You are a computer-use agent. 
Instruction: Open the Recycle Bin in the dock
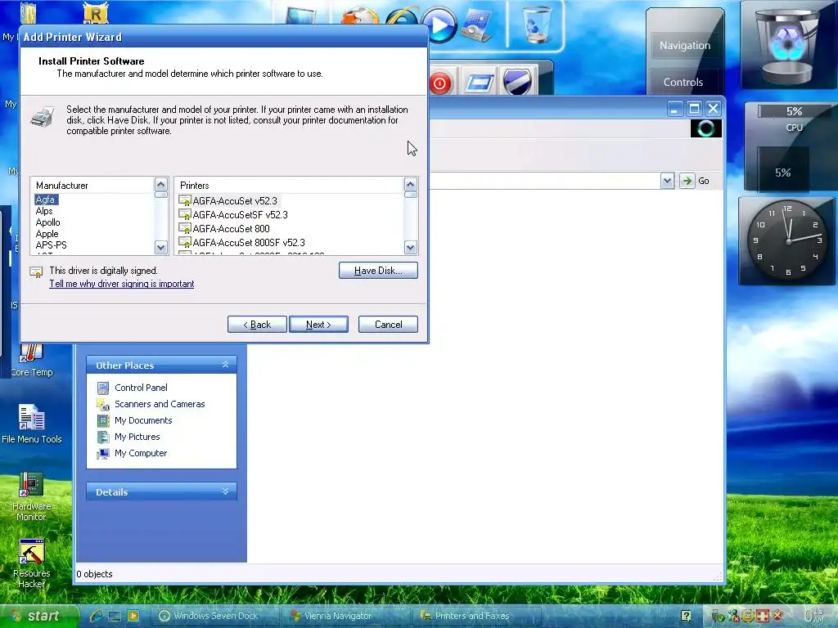pyautogui.click(x=536, y=25)
